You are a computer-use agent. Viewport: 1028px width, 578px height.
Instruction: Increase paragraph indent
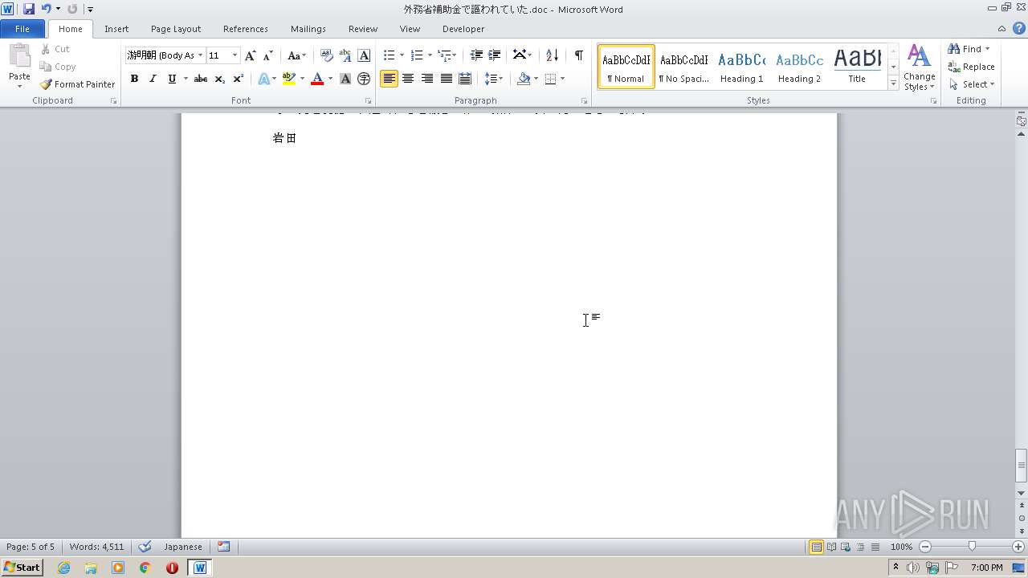pyautogui.click(x=495, y=55)
